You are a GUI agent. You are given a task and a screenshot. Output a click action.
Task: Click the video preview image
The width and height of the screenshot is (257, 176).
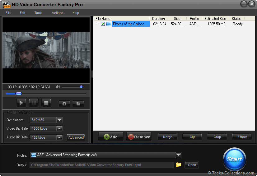(46, 50)
